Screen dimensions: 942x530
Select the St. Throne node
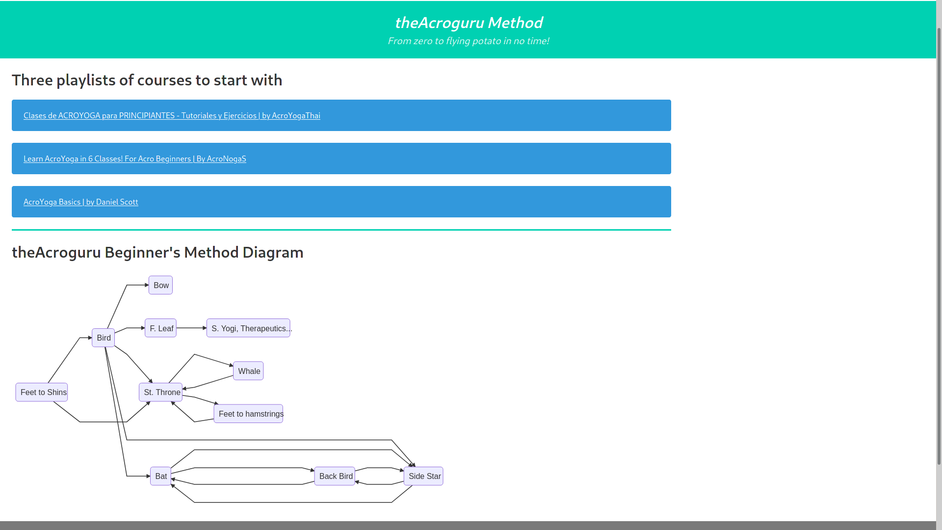pyautogui.click(x=160, y=393)
